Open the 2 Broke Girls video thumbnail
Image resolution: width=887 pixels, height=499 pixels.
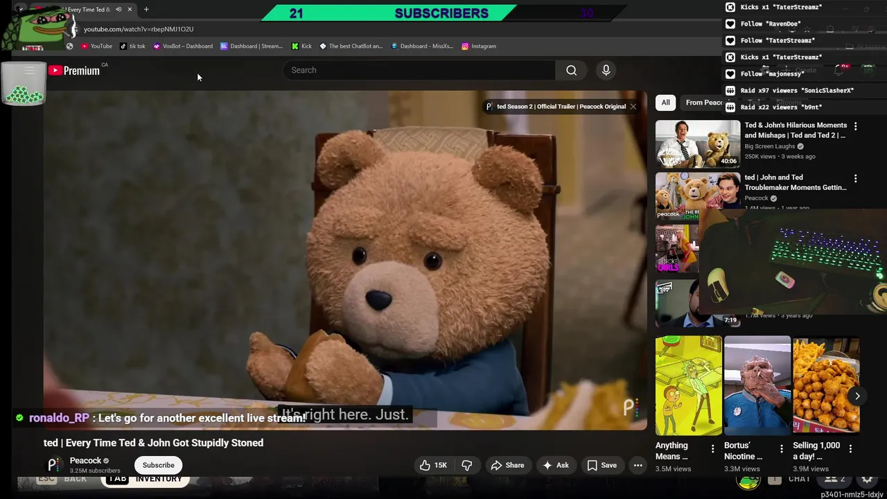click(x=677, y=249)
